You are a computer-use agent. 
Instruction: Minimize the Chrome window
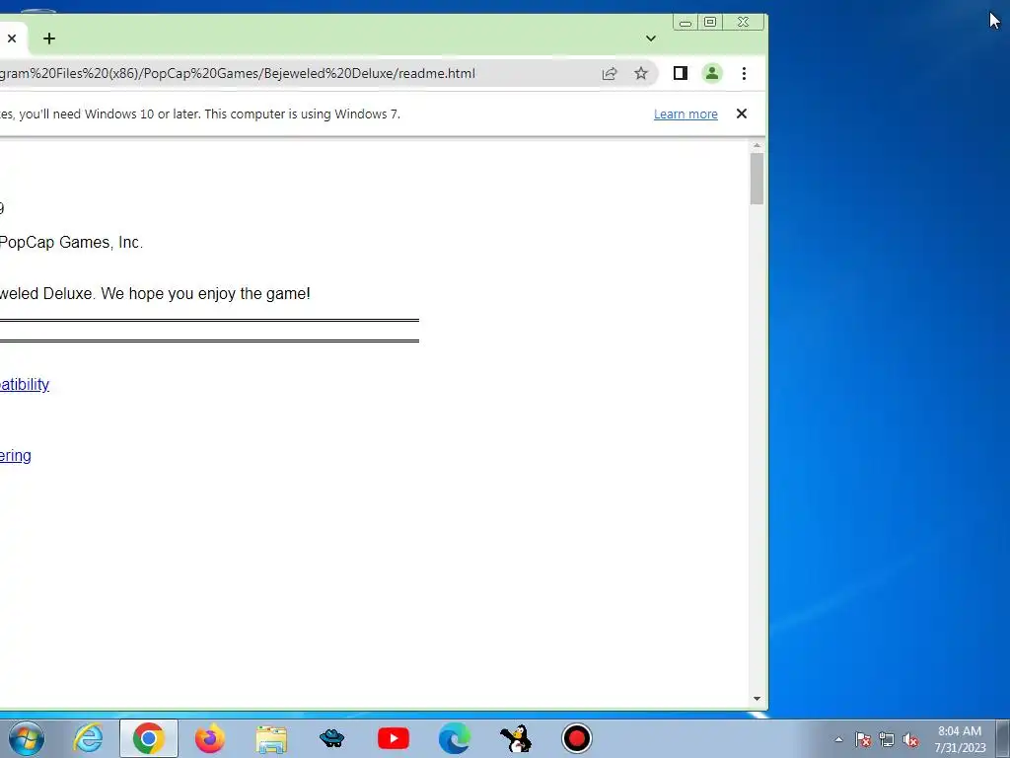685,23
